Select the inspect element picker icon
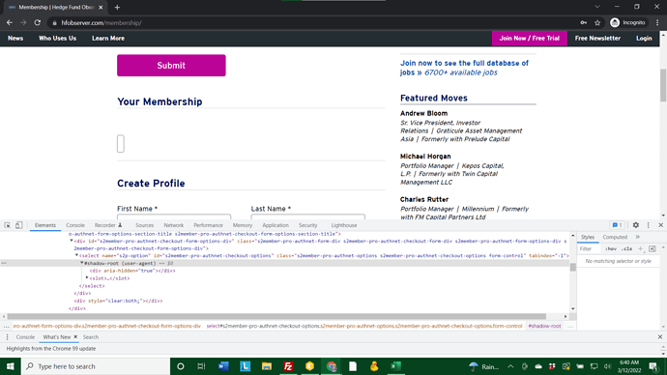The width and height of the screenshot is (667, 375). [x=7, y=225]
